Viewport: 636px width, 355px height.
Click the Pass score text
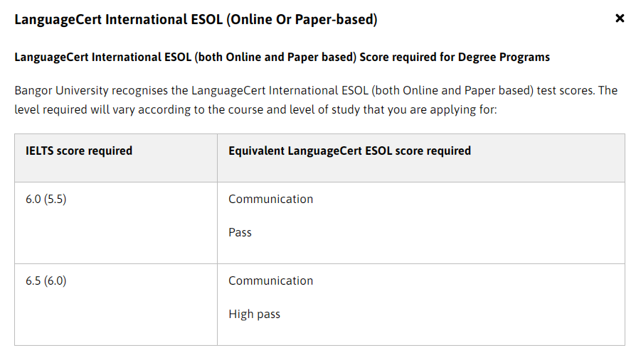point(240,232)
